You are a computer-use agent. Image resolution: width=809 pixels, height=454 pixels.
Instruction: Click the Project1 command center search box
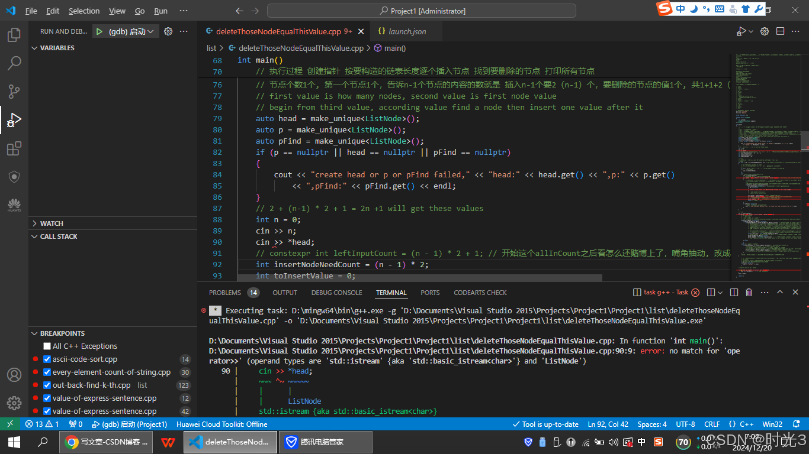click(422, 11)
